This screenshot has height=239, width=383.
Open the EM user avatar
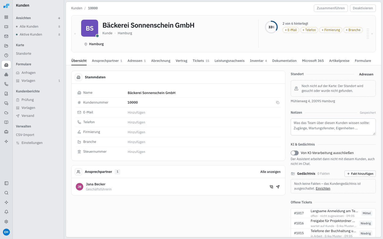(6, 232)
